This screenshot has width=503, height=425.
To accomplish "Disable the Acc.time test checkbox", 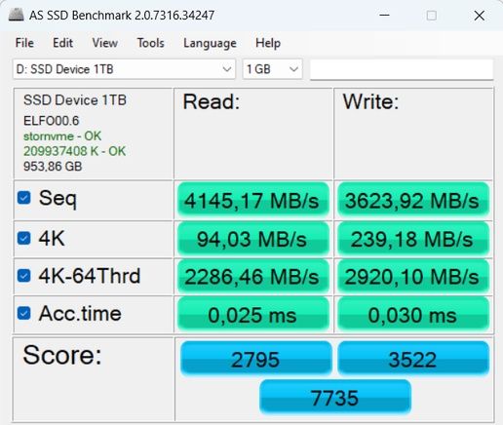I will (x=24, y=313).
